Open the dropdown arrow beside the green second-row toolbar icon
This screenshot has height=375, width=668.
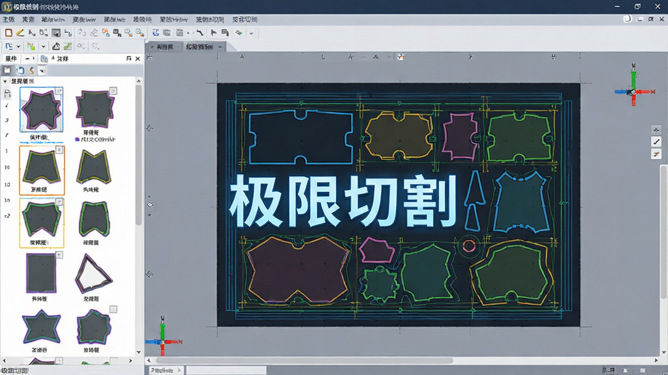point(43,46)
